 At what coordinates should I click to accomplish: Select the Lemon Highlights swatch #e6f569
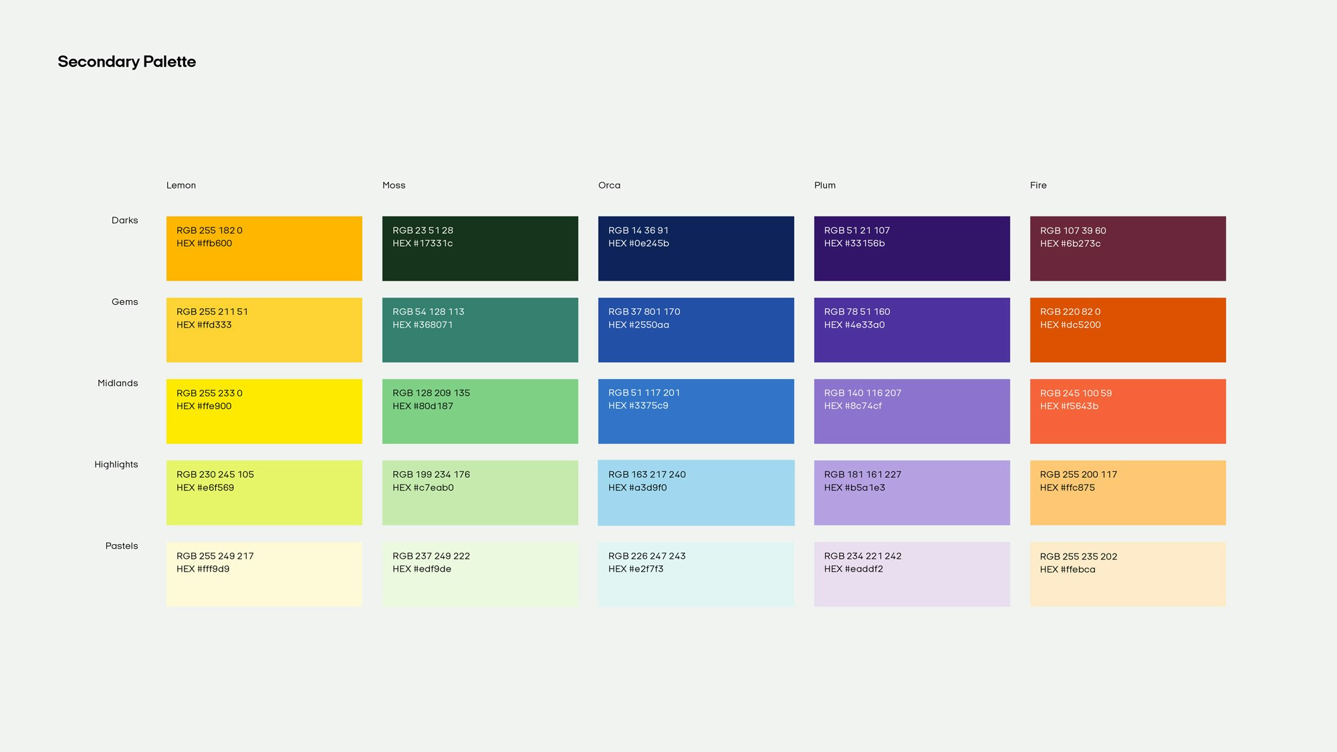pyautogui.click(x=263, y=493)
